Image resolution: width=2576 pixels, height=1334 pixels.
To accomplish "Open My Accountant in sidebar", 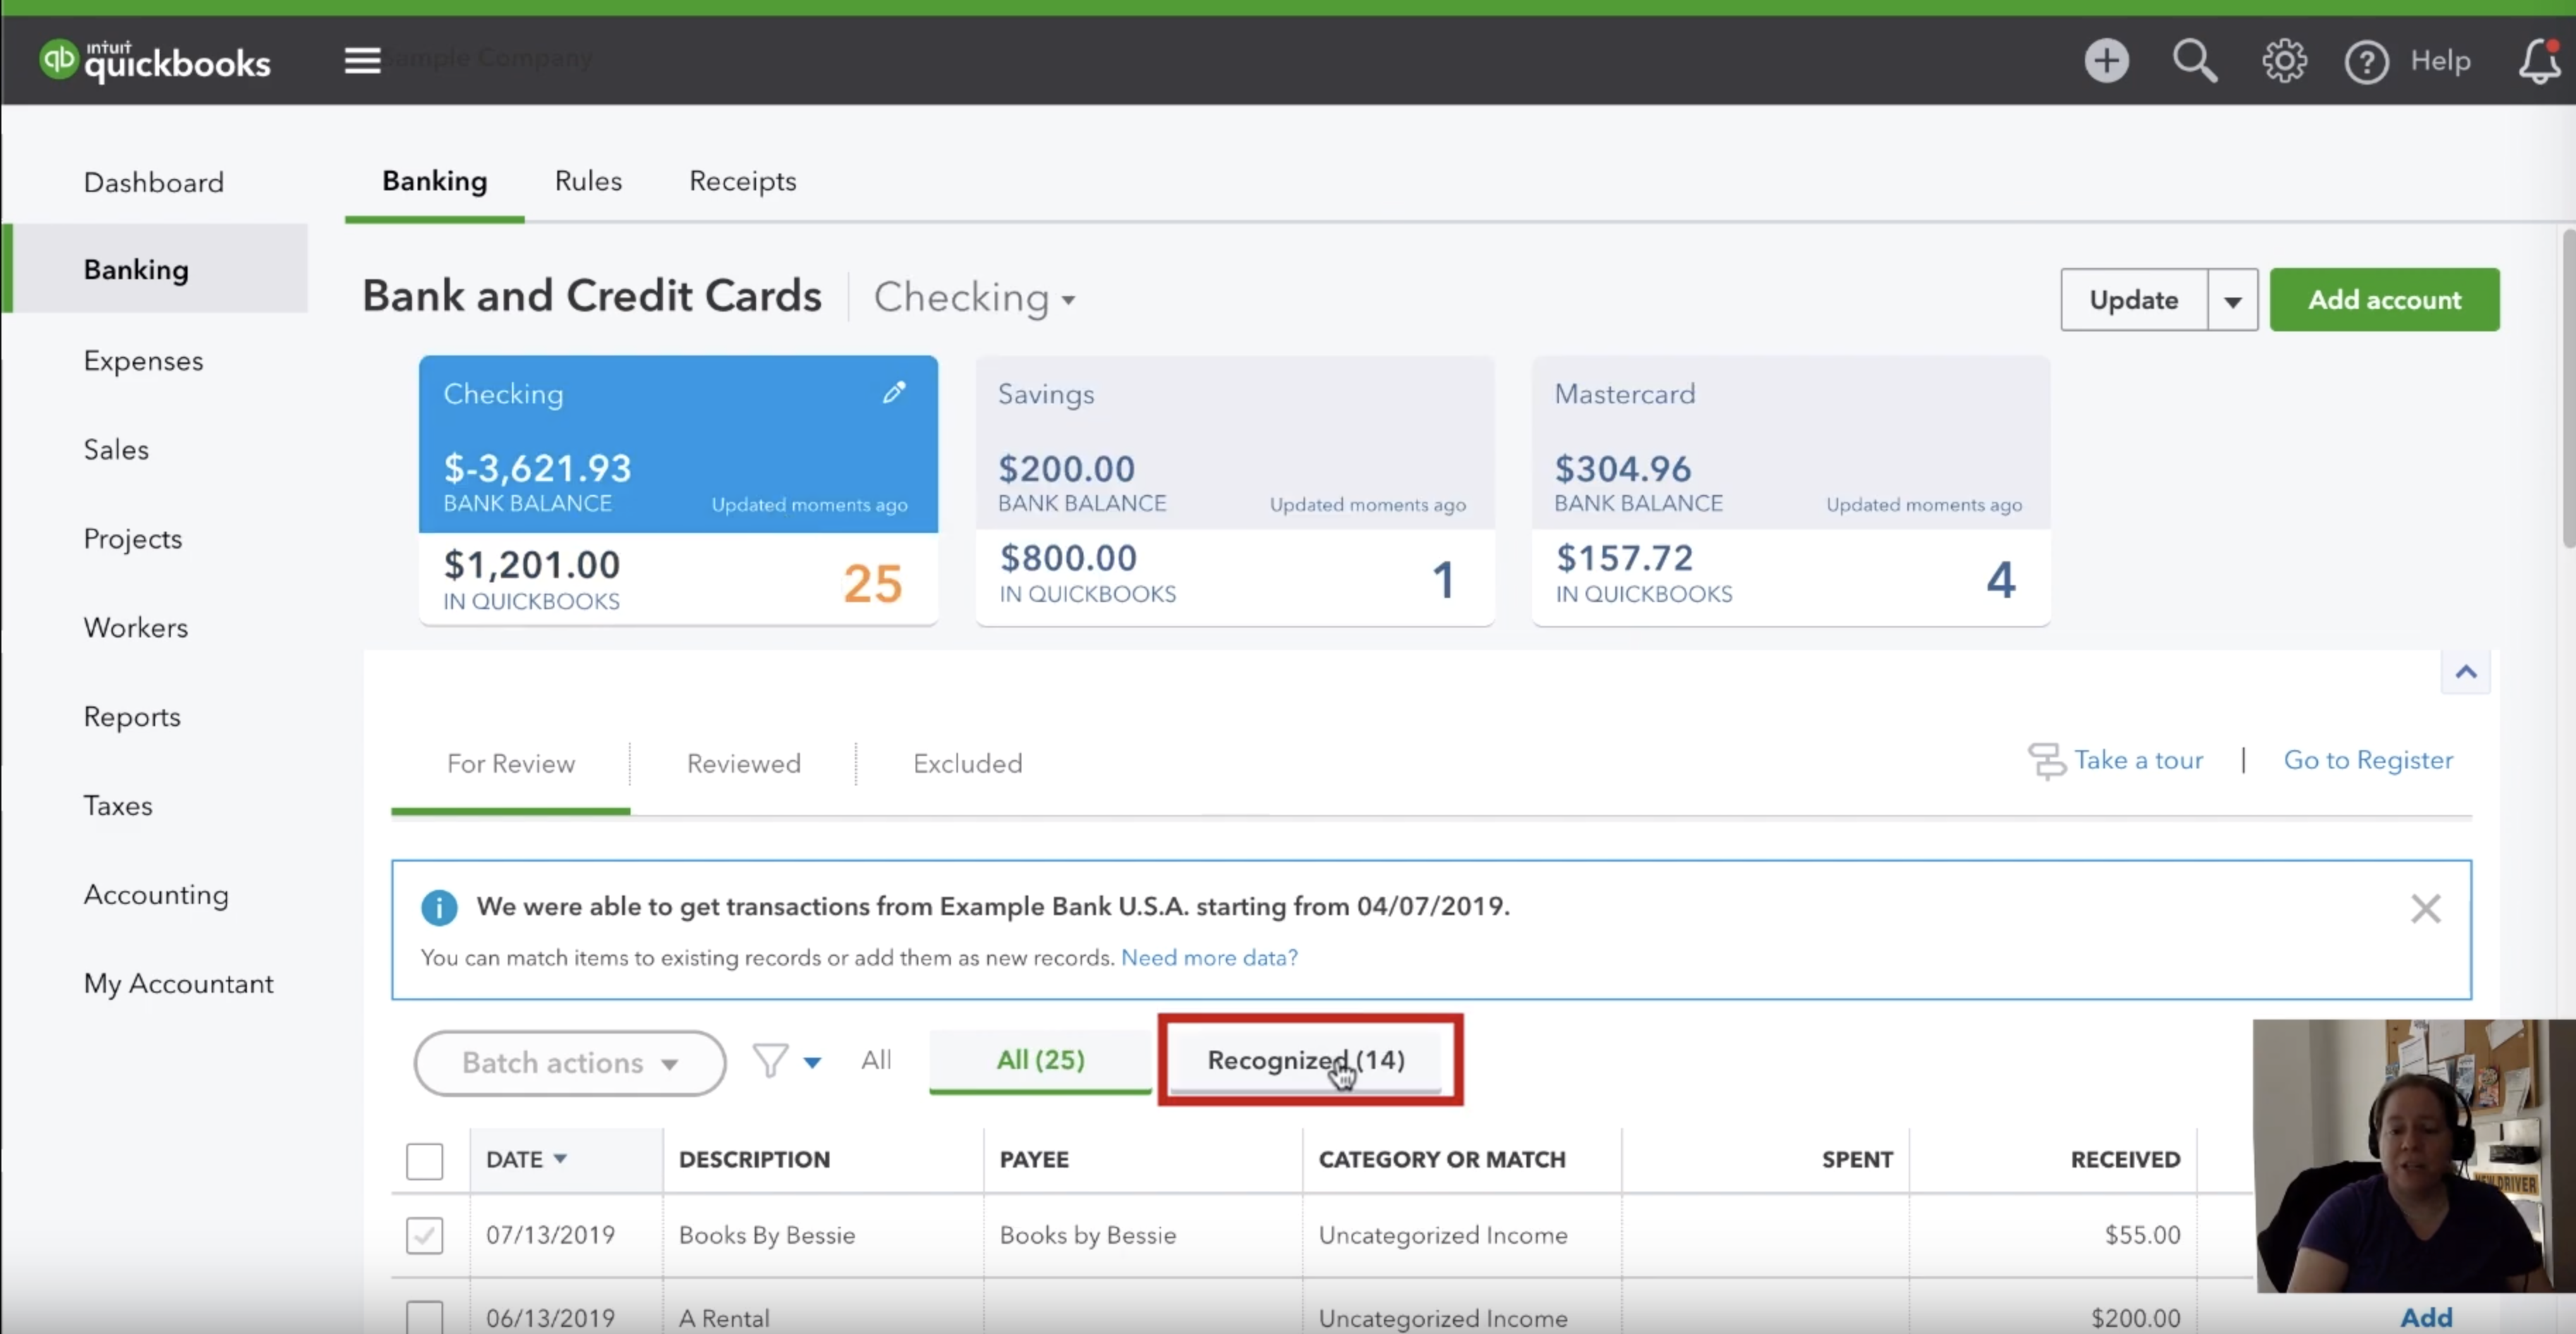I will (178, 984).
